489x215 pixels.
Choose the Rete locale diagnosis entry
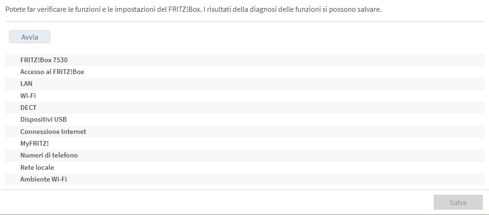coord(37,167)
